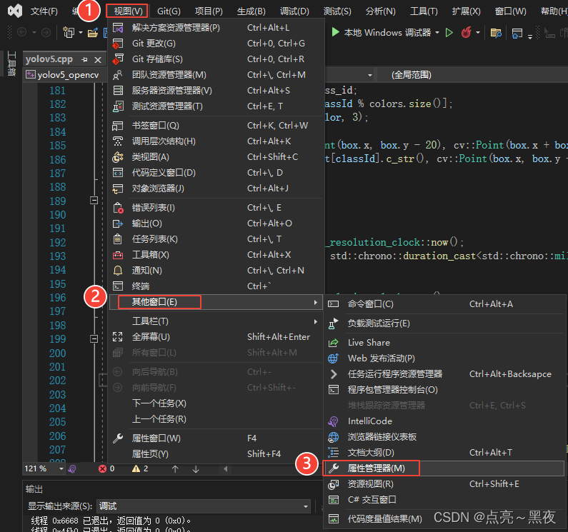Open the 生成(B) build menu

coord(251,11)
